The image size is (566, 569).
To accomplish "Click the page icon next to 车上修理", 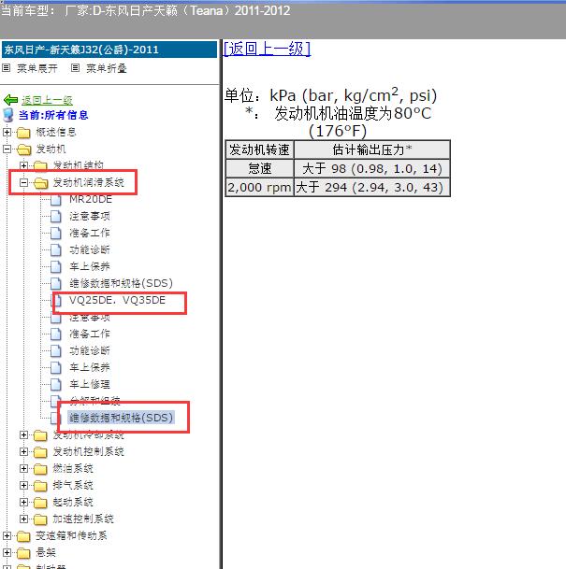I will coord(55,384).
